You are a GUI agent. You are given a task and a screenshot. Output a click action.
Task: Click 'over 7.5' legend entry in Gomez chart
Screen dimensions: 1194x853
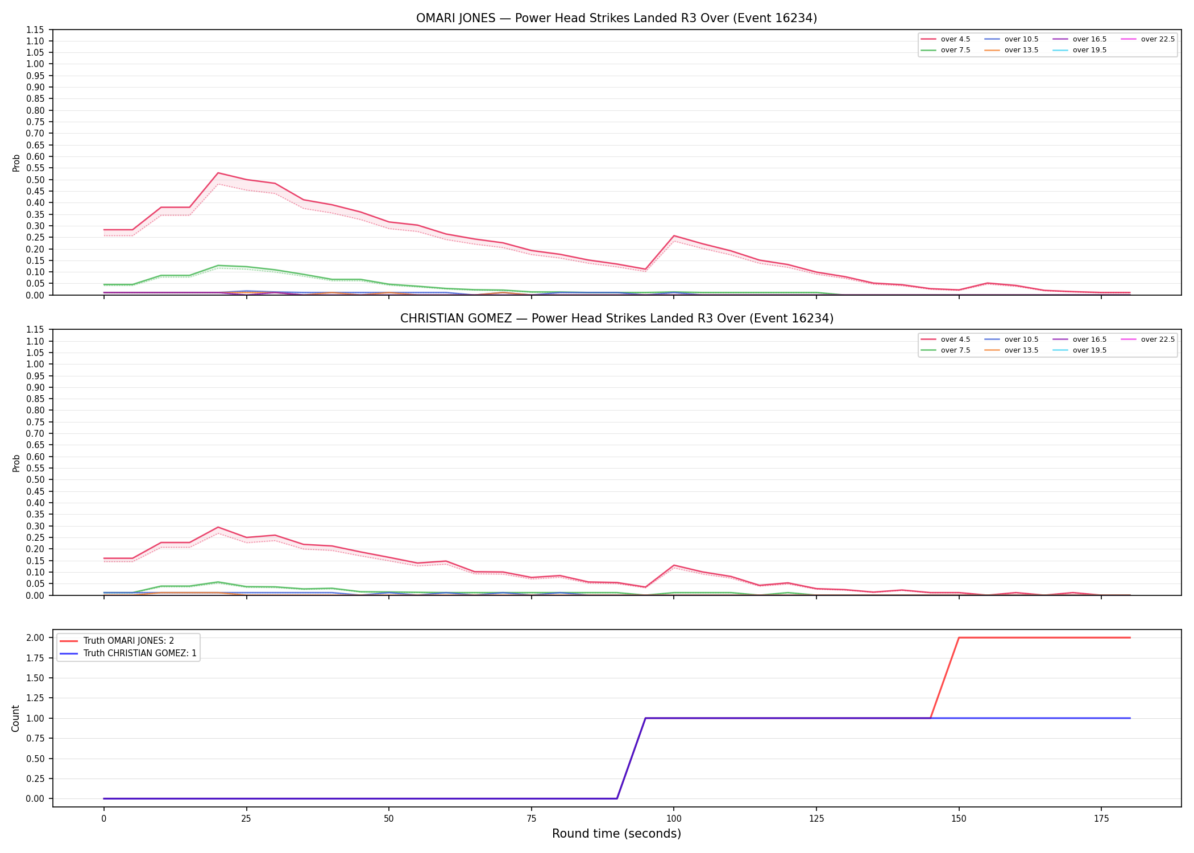pos(946,350)
